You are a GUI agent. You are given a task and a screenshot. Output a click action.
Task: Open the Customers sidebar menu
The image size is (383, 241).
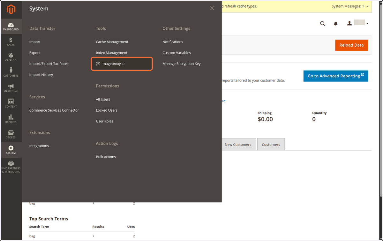(11, 73)
